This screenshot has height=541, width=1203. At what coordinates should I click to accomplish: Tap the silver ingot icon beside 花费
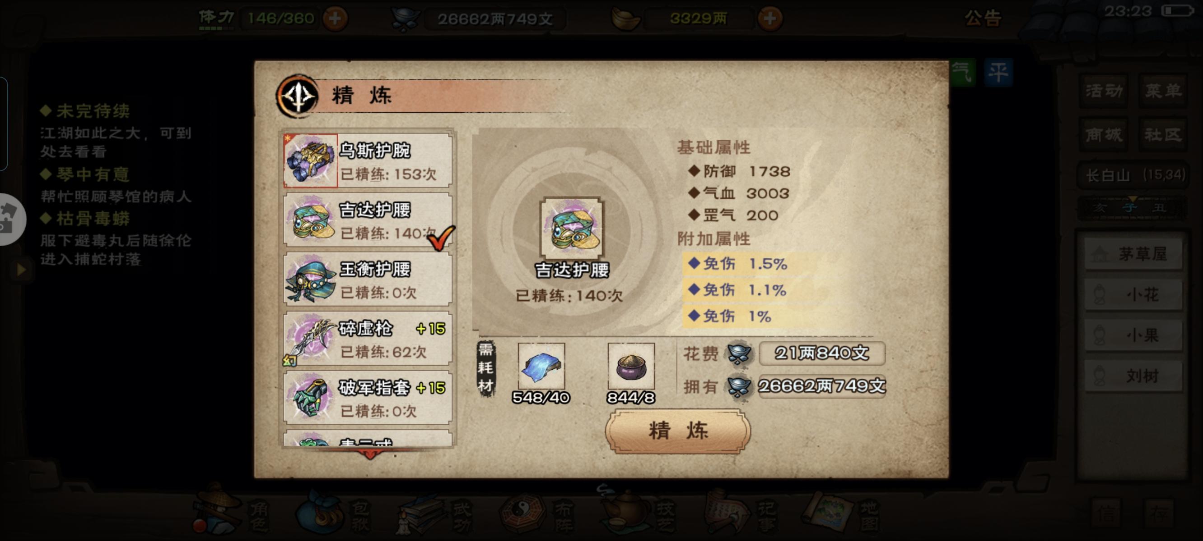pos(739,354)
